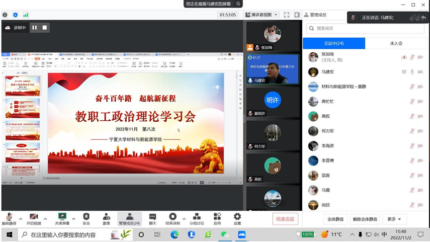This screenshot has width=430, height=242.
Task: Enter full screen with the expand icon
Action: 286,15
